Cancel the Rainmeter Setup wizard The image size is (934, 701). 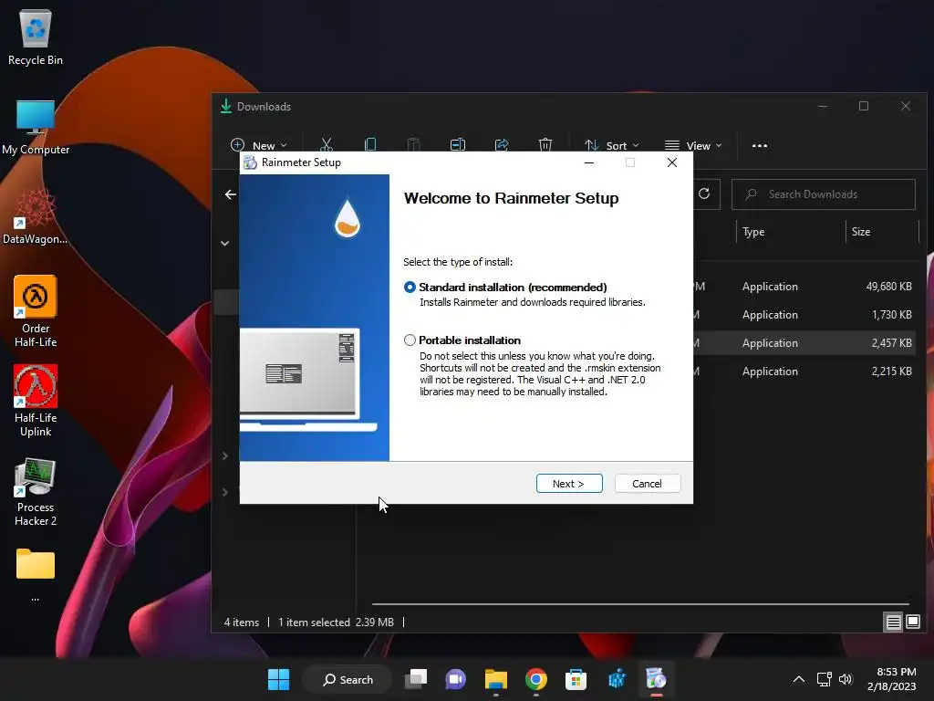[x=647, y=484]
